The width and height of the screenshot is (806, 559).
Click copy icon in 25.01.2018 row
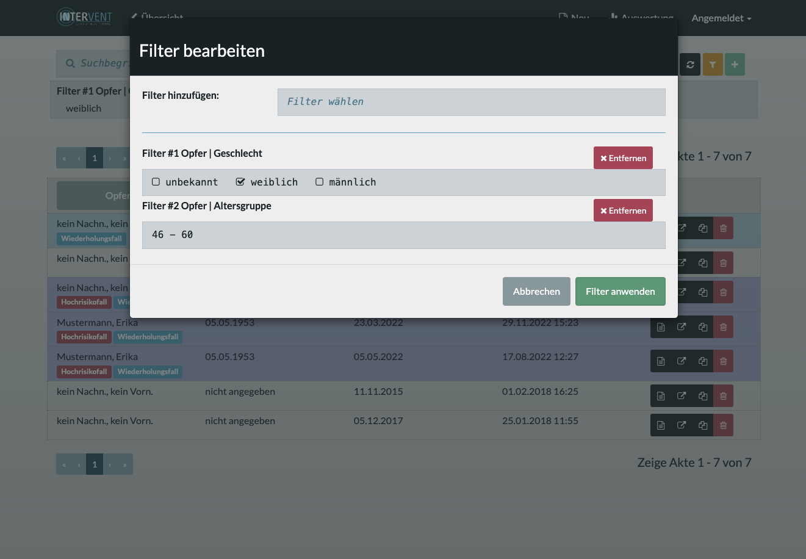pos(703,425)
